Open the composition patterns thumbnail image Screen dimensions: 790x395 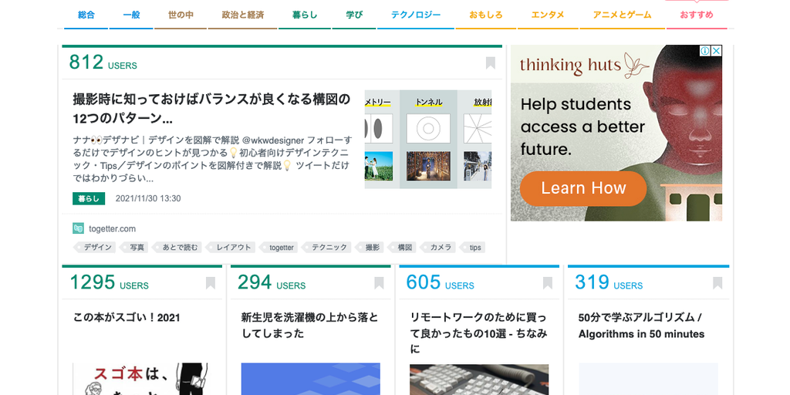pyautogui.click(x=428, y=140)
